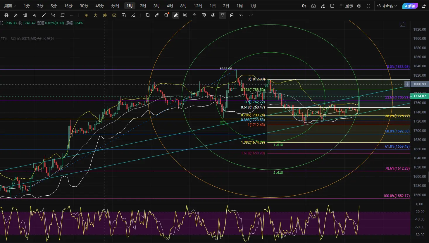Select the 15分 timeframe tab
Screen dimensions: 429x243
[x=68, y=6]
